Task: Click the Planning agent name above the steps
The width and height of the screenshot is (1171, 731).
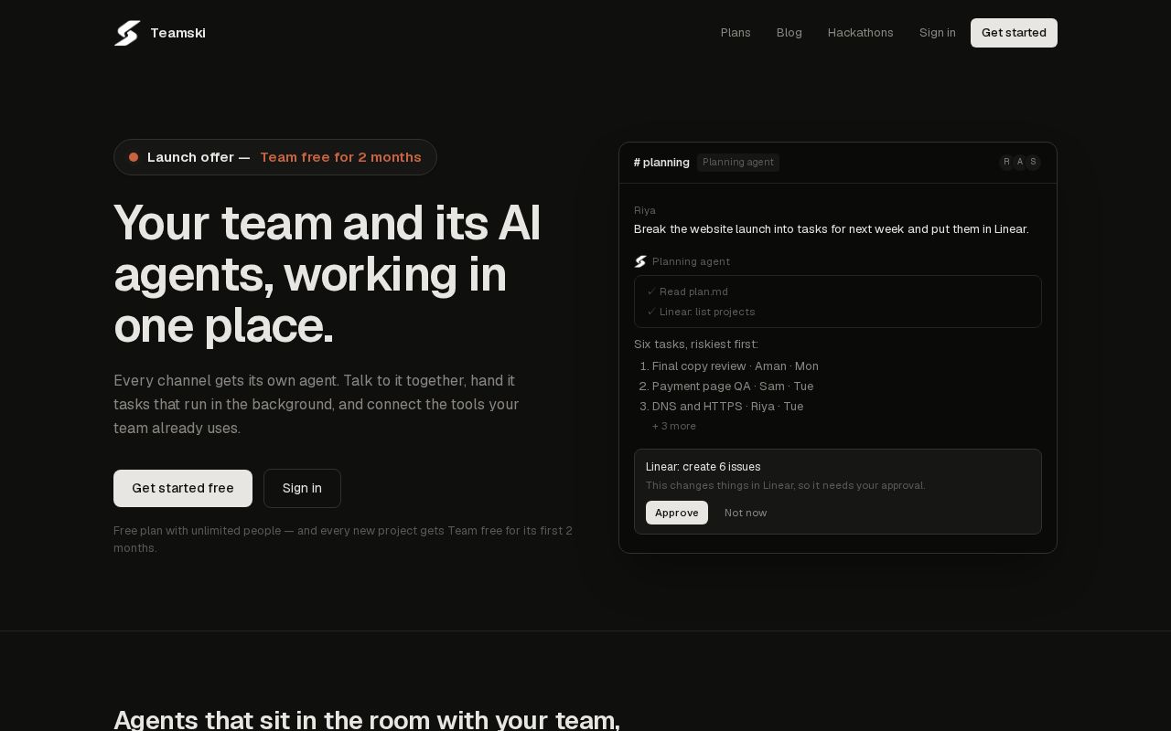Action: point(691,261)
